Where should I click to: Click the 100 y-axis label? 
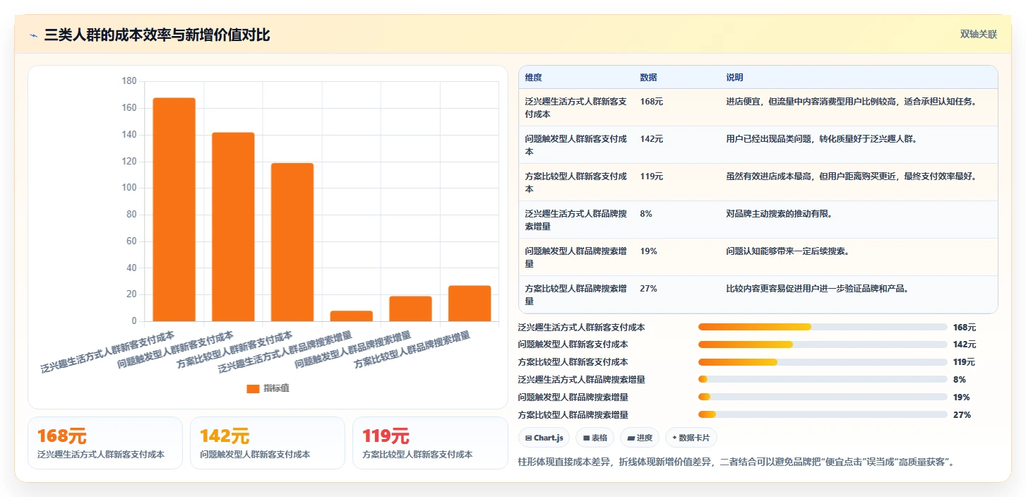coord(129,188)
